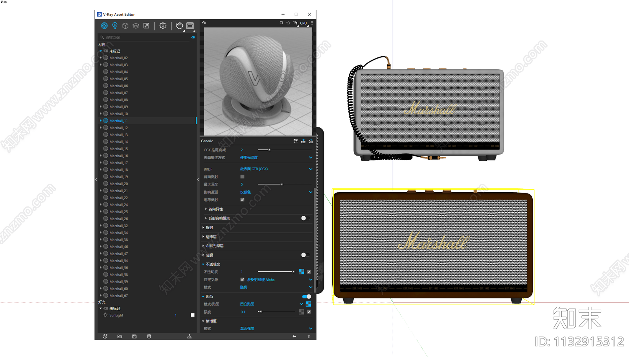Show the frame buffer window icon
This screenshot has width=629, height=357.
(190, 26)
